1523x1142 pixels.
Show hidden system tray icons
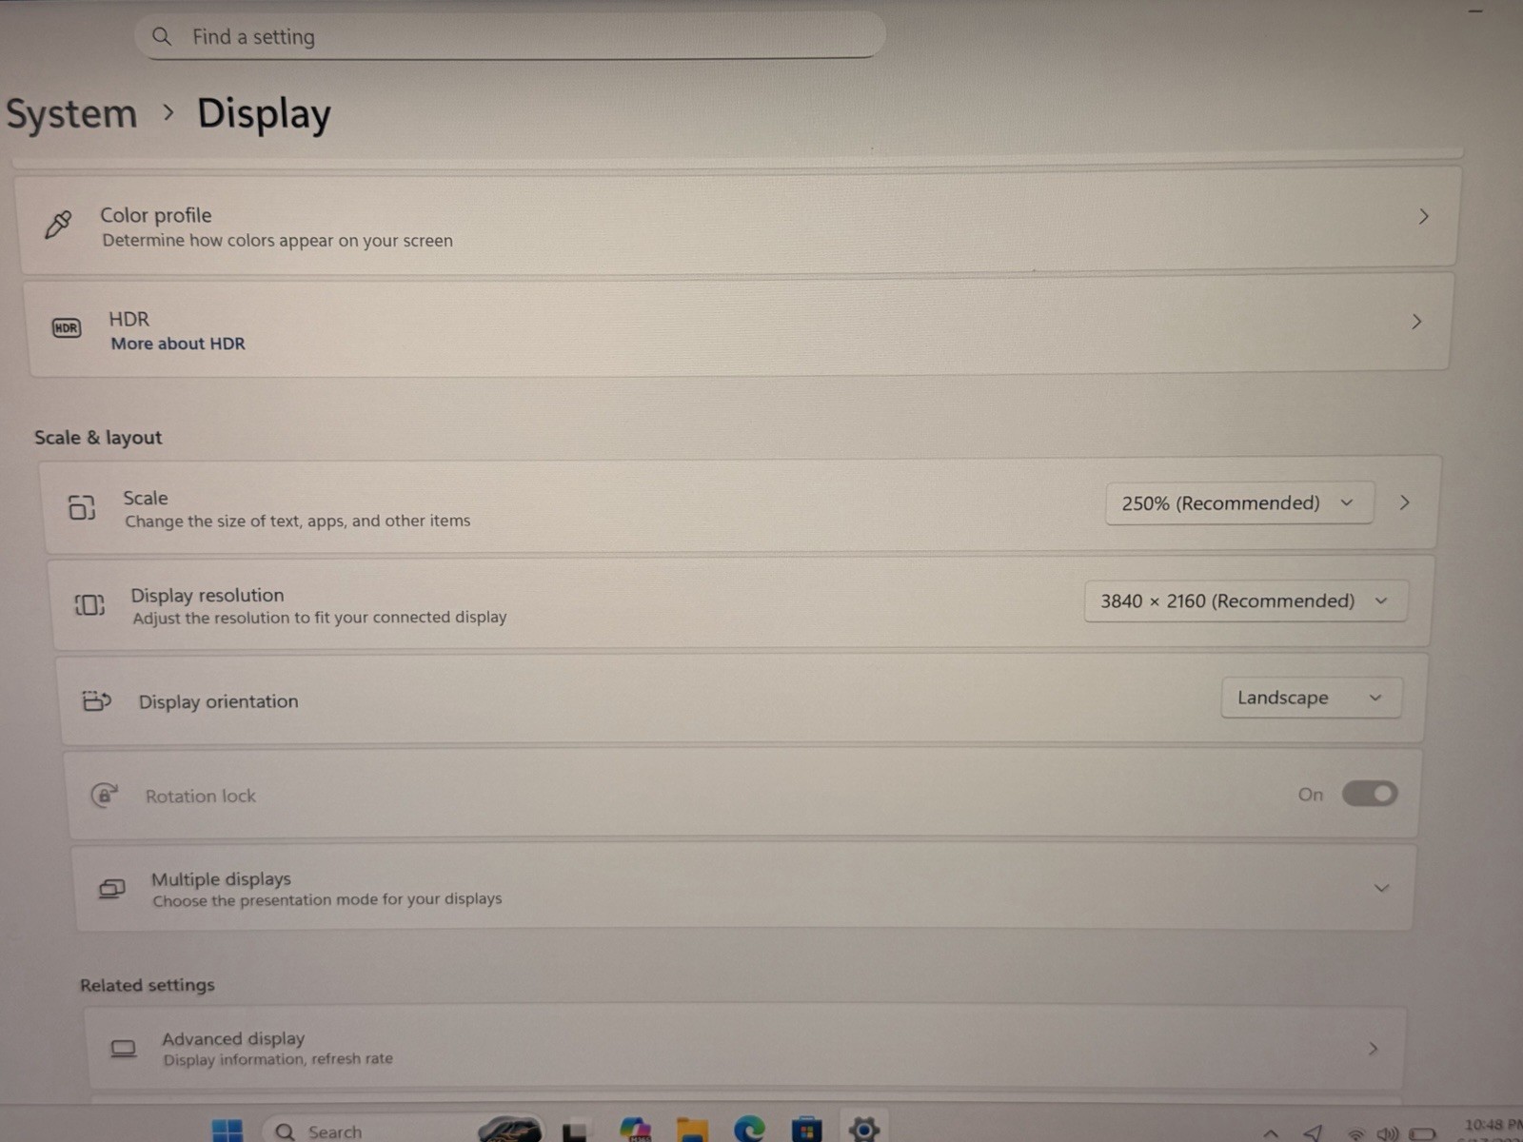[1271, 1133]
